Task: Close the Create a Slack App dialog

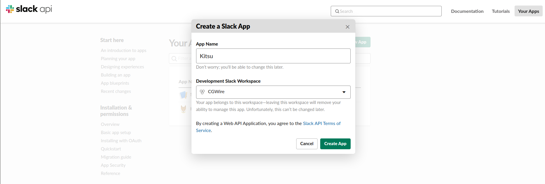Action: [347, 27]
